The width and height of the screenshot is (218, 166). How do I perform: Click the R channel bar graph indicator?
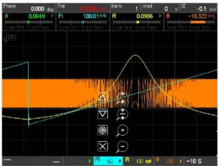137,22
